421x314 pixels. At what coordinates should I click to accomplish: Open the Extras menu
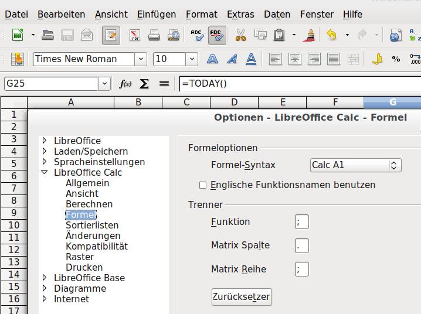(x=240, y=14)
